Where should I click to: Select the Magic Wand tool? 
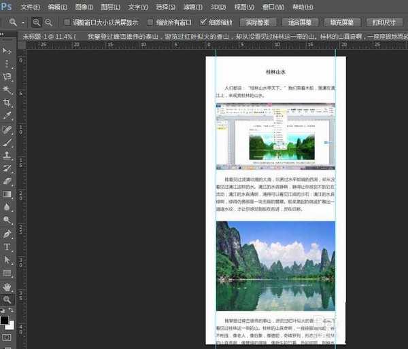pyautogui.click(x=7, y=90)
